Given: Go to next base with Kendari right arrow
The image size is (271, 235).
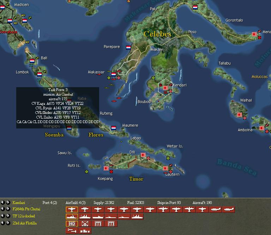Looking at the screenshot, I should point(8,202).
